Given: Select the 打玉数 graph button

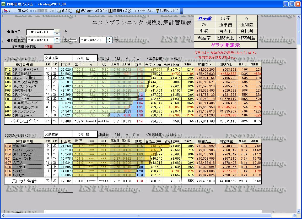Looking at the screenshot, I should click(204, 18).
